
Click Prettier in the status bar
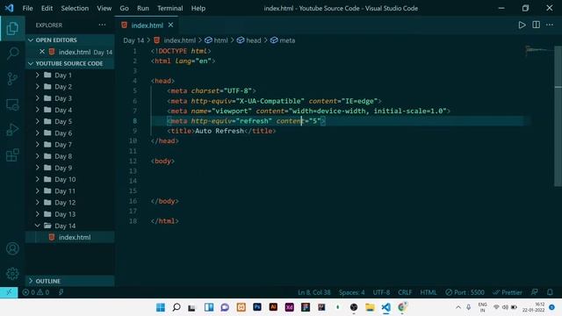pos(508,292)
